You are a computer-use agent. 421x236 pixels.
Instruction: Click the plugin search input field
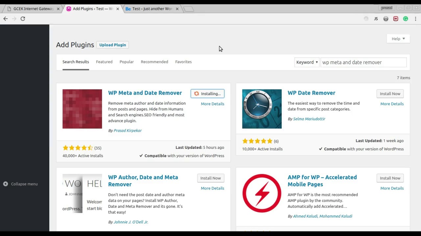click(363, 62)
